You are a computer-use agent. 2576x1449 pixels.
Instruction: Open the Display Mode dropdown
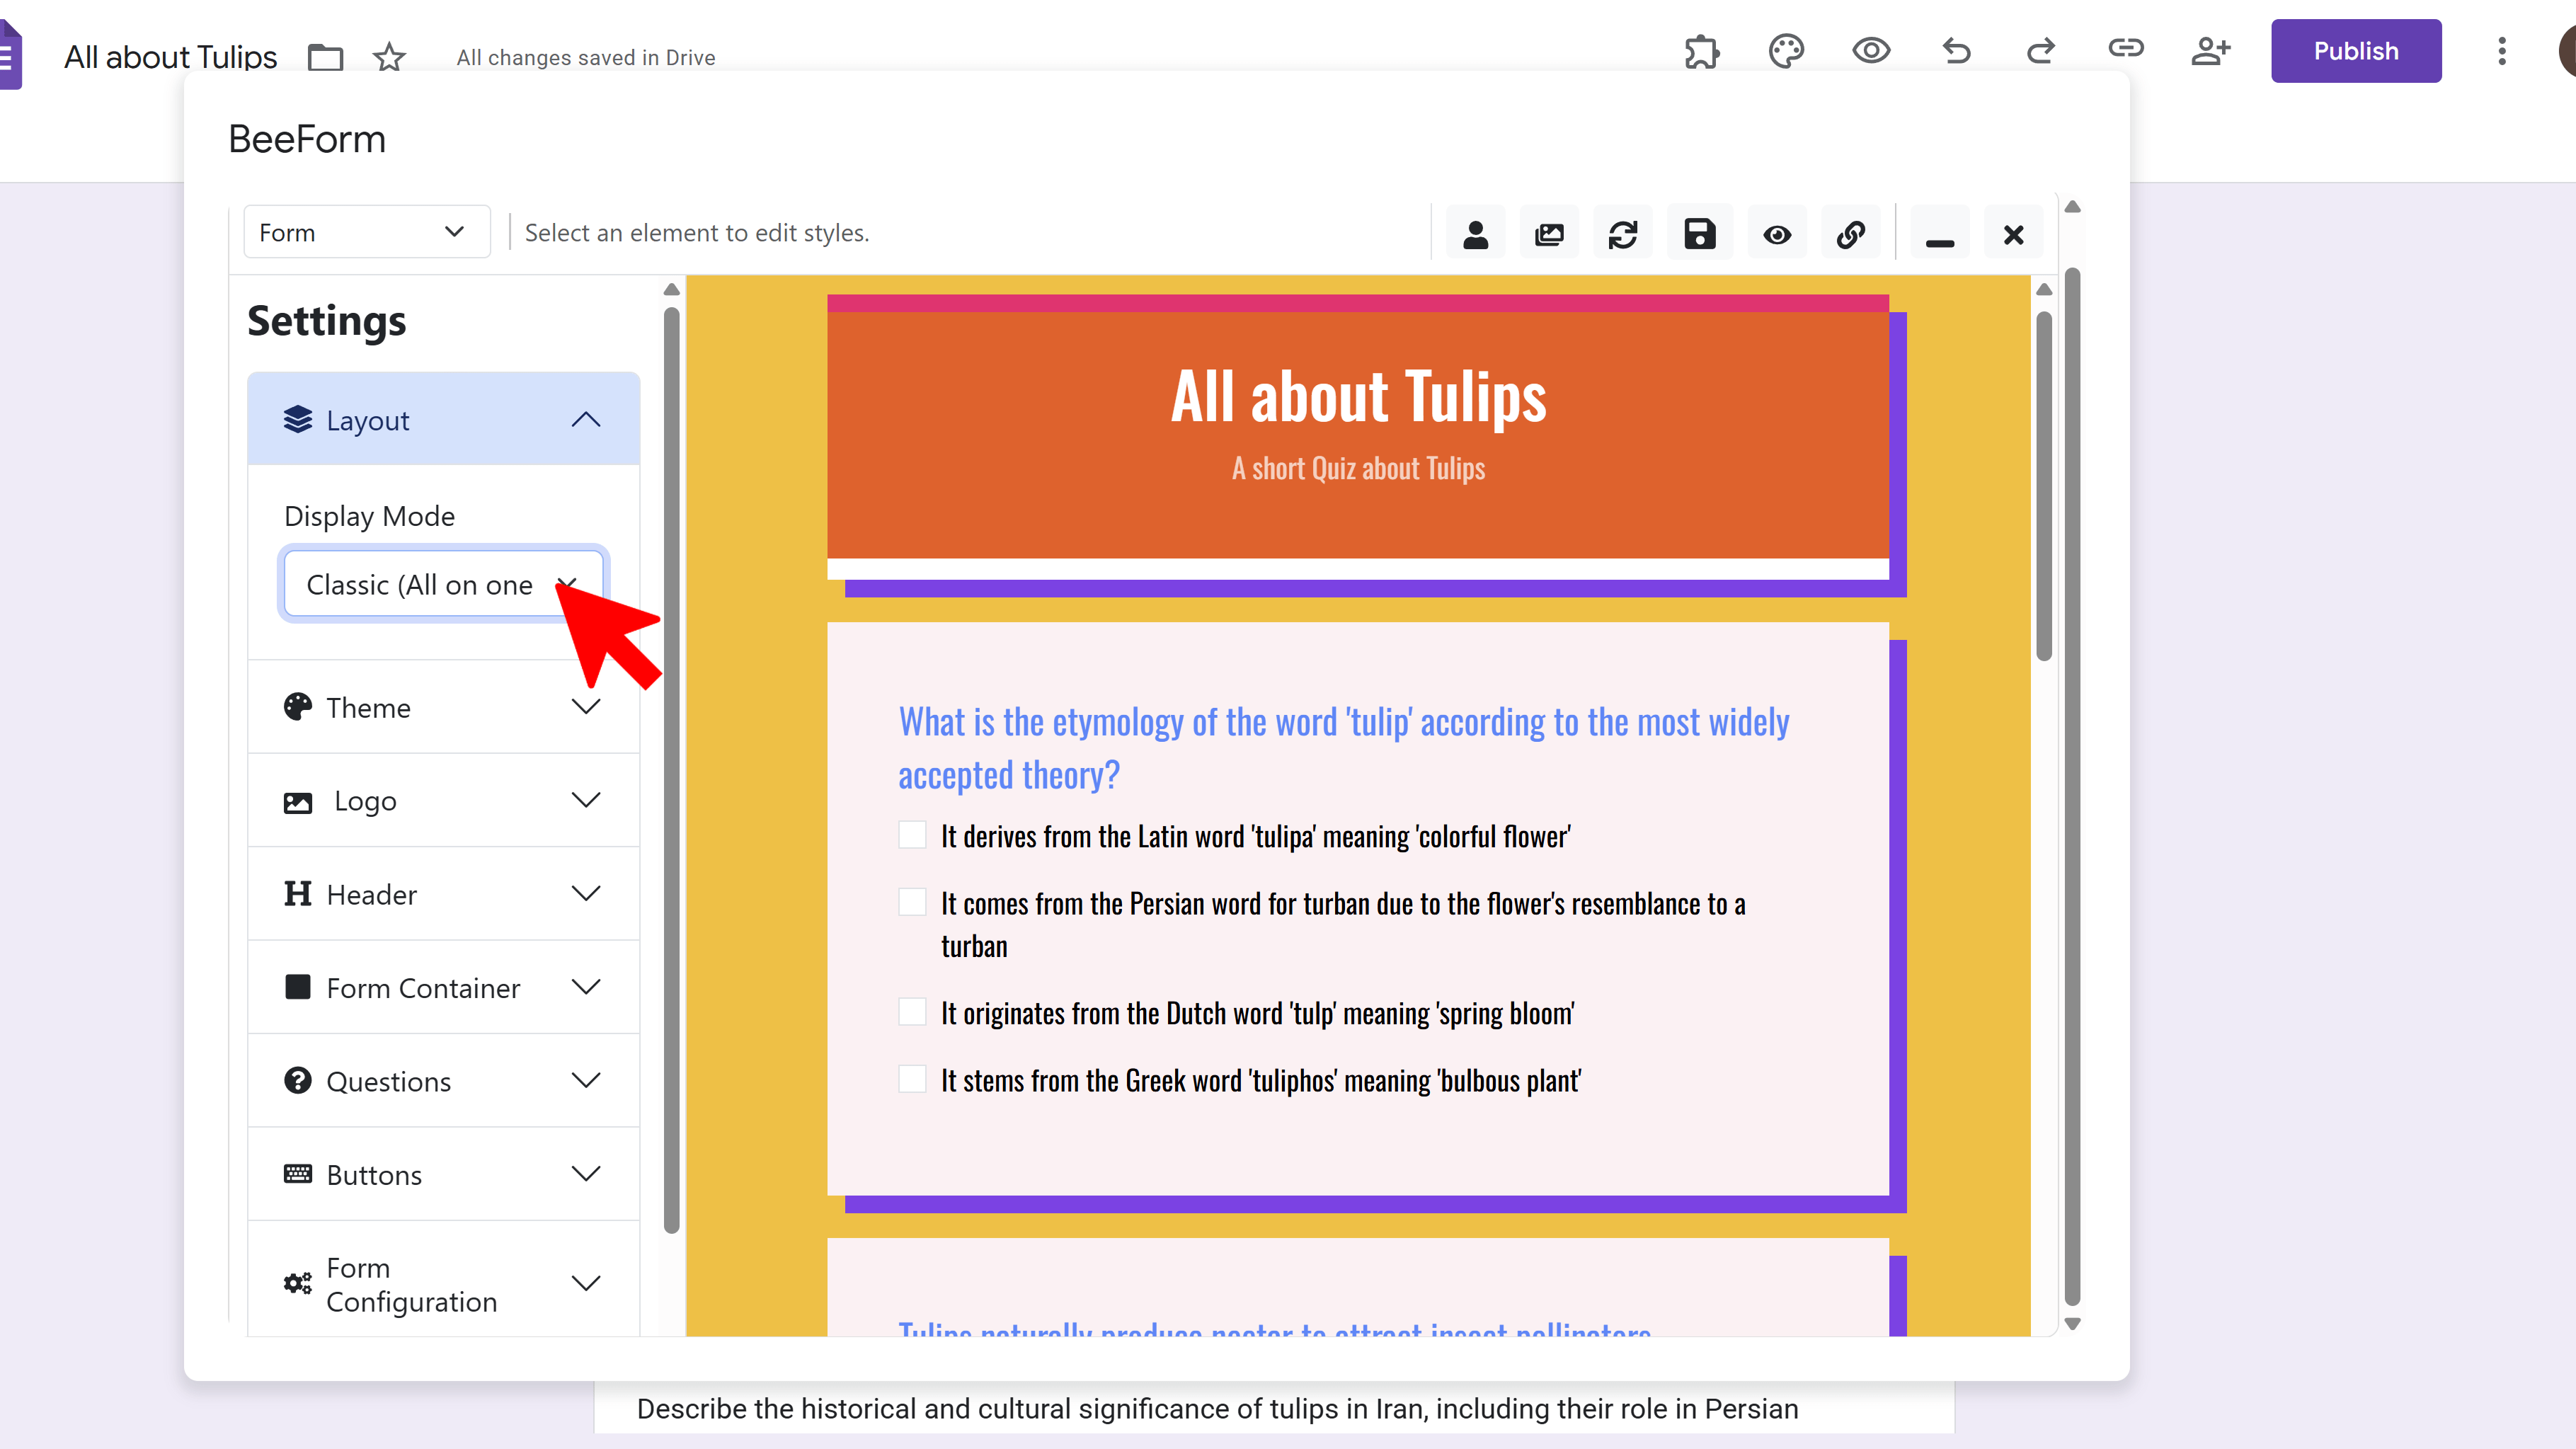coord(443,584)
